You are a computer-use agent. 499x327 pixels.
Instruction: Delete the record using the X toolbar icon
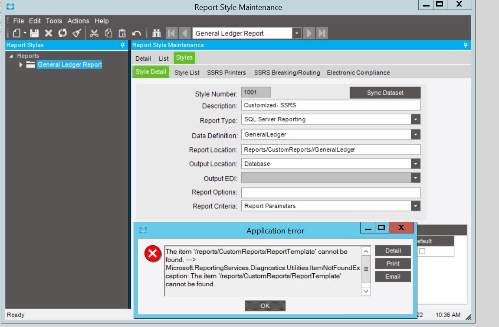[x=48, y=33]
